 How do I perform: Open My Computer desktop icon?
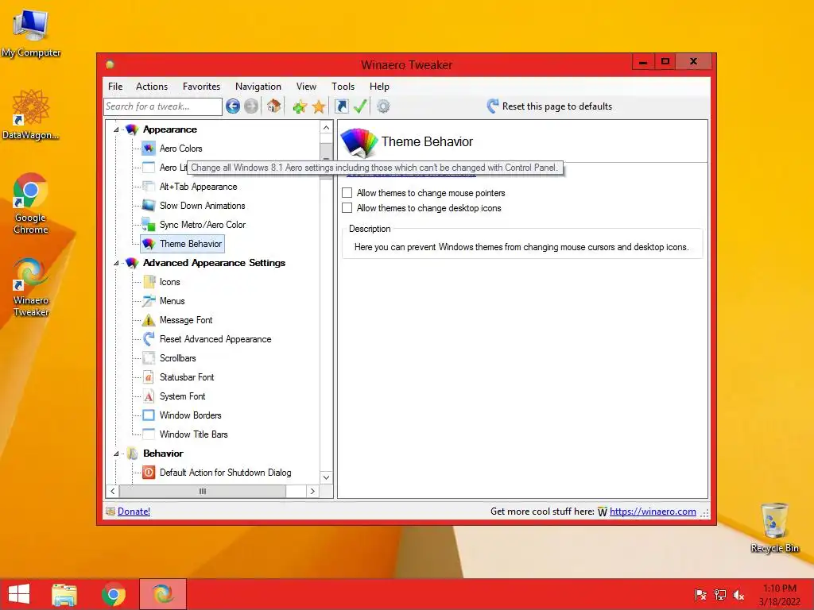(31, 33)
